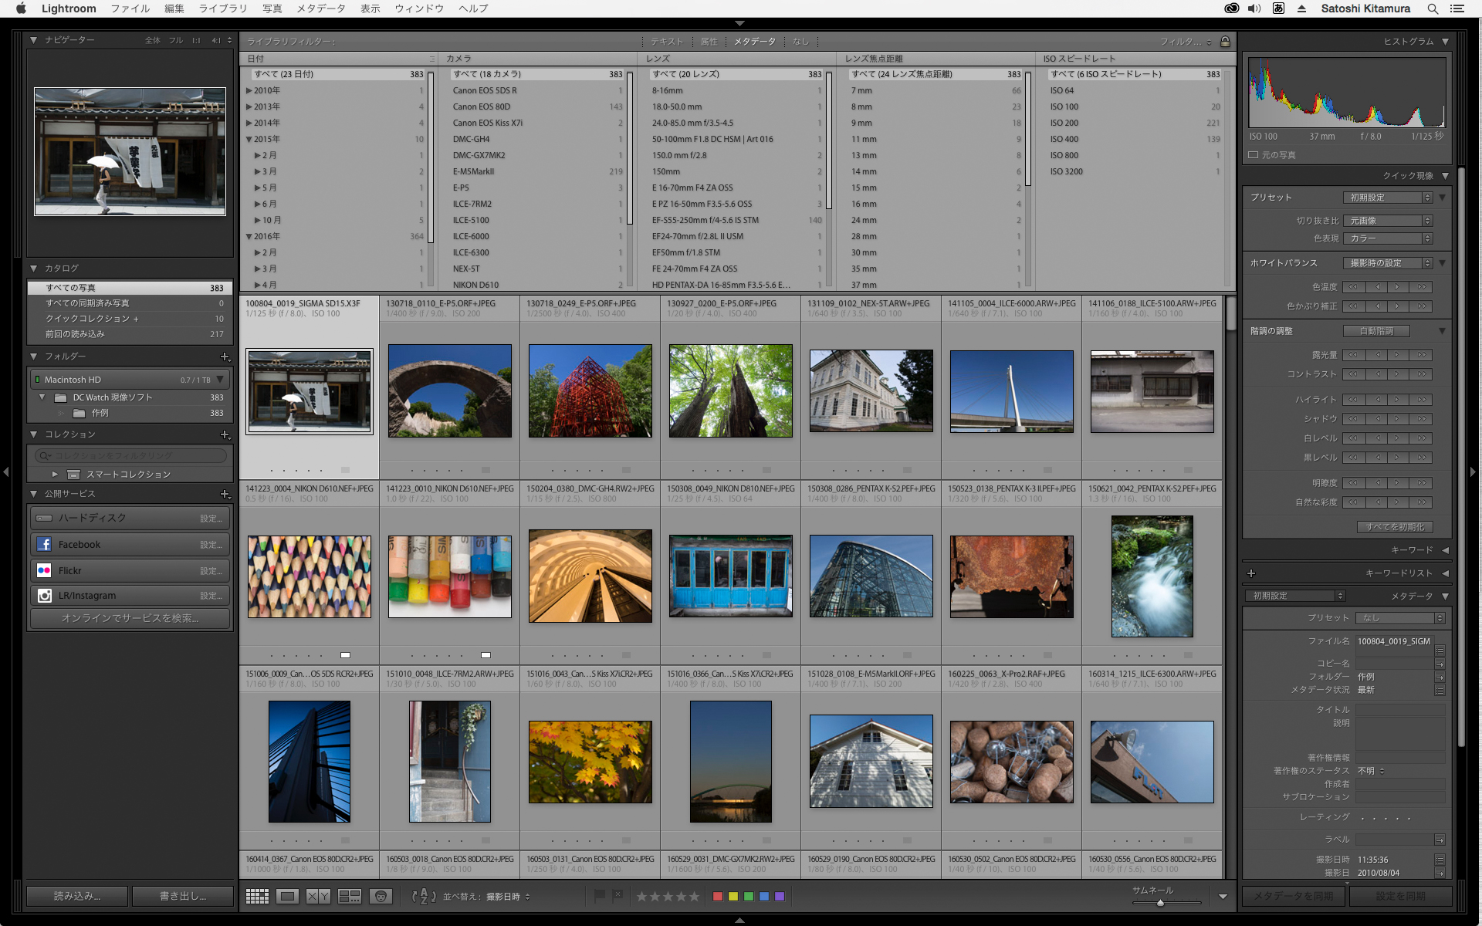Switch to Grid view icon

(257, 896)
